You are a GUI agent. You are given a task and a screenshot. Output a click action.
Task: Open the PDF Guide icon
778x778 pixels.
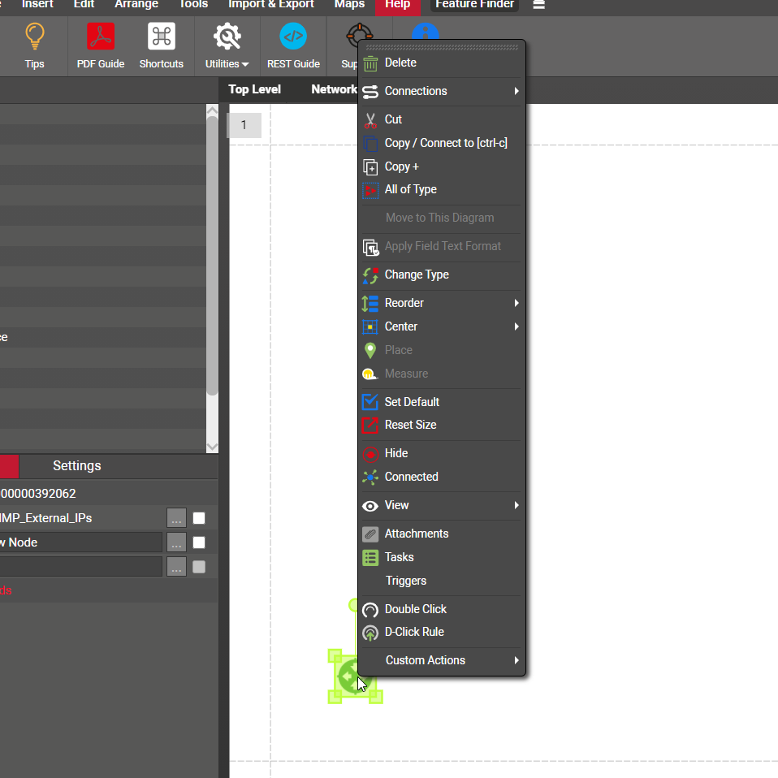tap(101, 37)
